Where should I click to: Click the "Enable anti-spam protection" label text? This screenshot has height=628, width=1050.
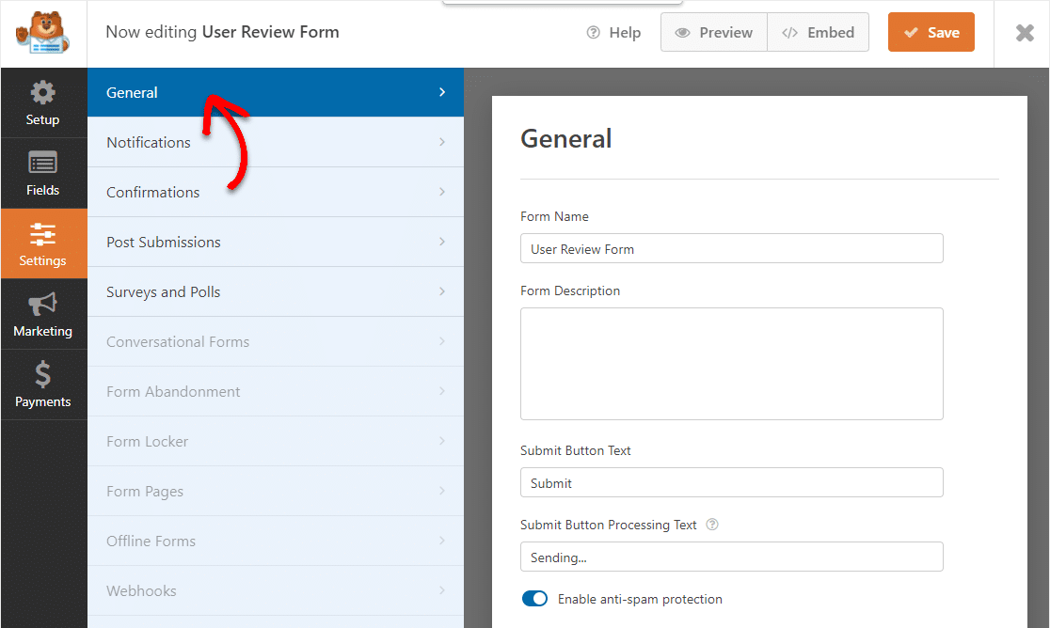[x=640, y=599]
